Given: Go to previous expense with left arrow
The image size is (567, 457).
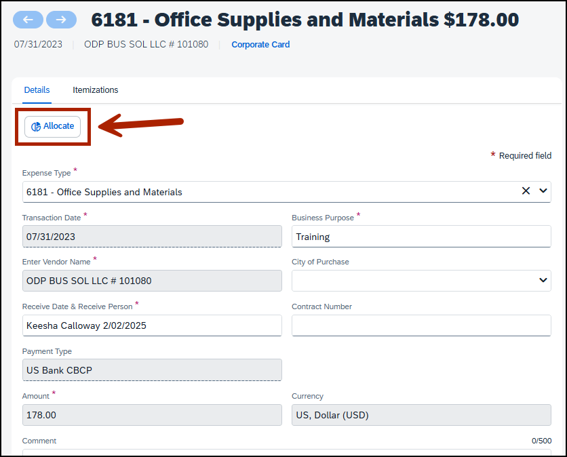Looking at the screenshot, I should pos(28,20).
